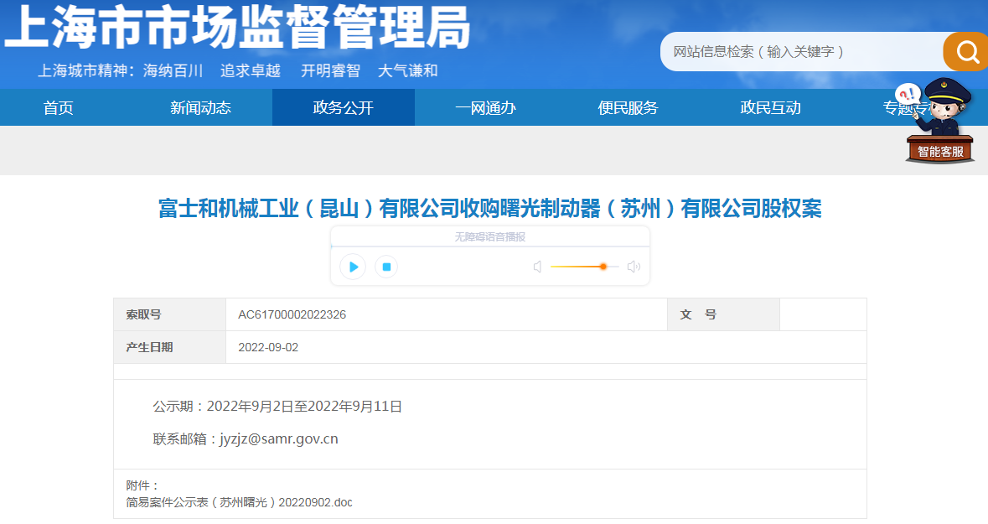Open the 专题专栏 navigation tab

click(908, 108)
